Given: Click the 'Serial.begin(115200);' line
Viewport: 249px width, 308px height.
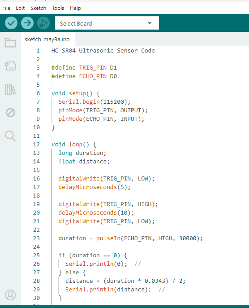Looking at the screenshot, I should pos(94,102).
